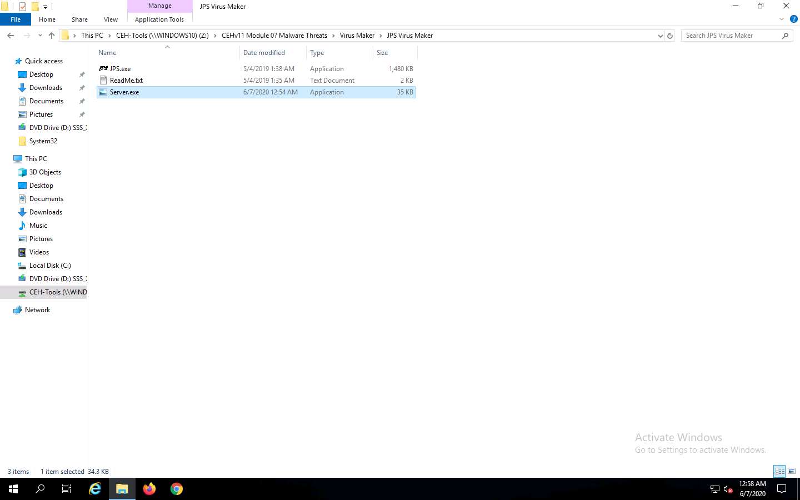Expand chevron after CEHv11 Module 07 in address bar
This screenshot has width=800, height=500.
333,36
